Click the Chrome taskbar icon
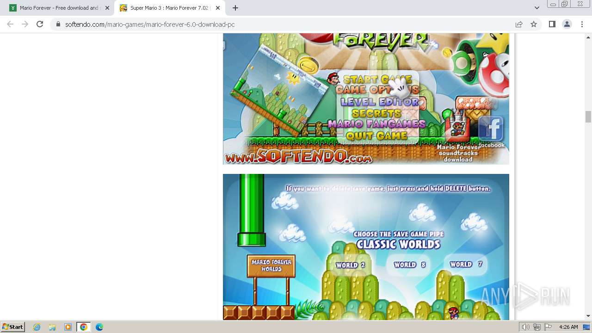Screen dimensions: 592x333 pyautogui.click(x=83, y=327)
